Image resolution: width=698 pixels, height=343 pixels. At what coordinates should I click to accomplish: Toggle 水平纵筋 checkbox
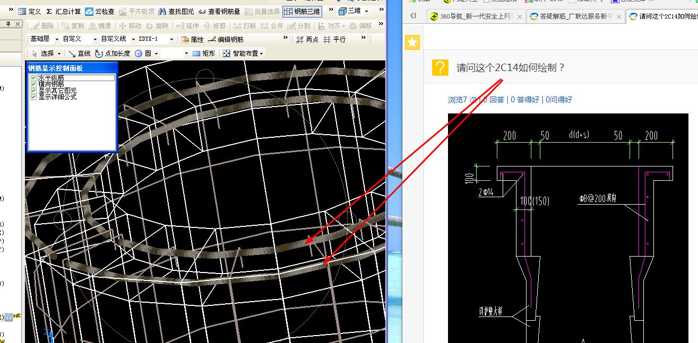pyautogui.click(x=34, y=78)
